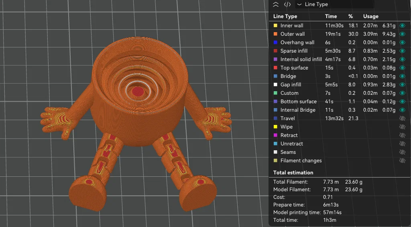The height and width of the screenshot is (227, 411).
Task: Toggle Overhang wall visibility eye
Action: 402,42
